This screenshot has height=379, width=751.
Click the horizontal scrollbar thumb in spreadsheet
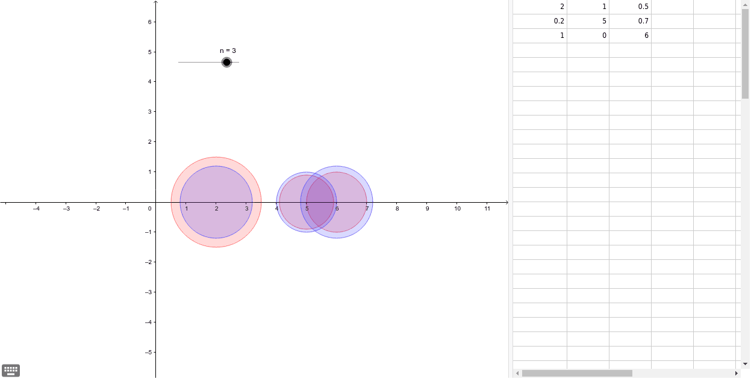tap(576, 373)
